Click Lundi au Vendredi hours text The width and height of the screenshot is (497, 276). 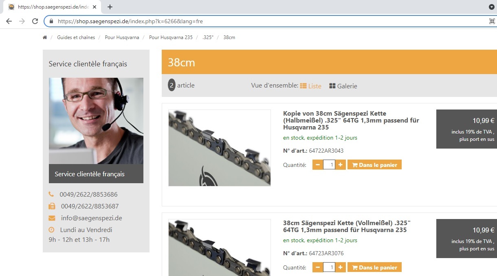pos(86,230)
